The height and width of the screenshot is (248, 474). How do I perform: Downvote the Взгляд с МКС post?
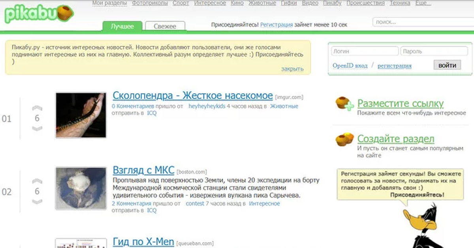click(37, 201)
